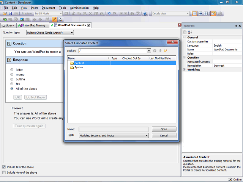243x182 pixels.
Task: Click the Cancel button in dialog
Action: (164, 135)
